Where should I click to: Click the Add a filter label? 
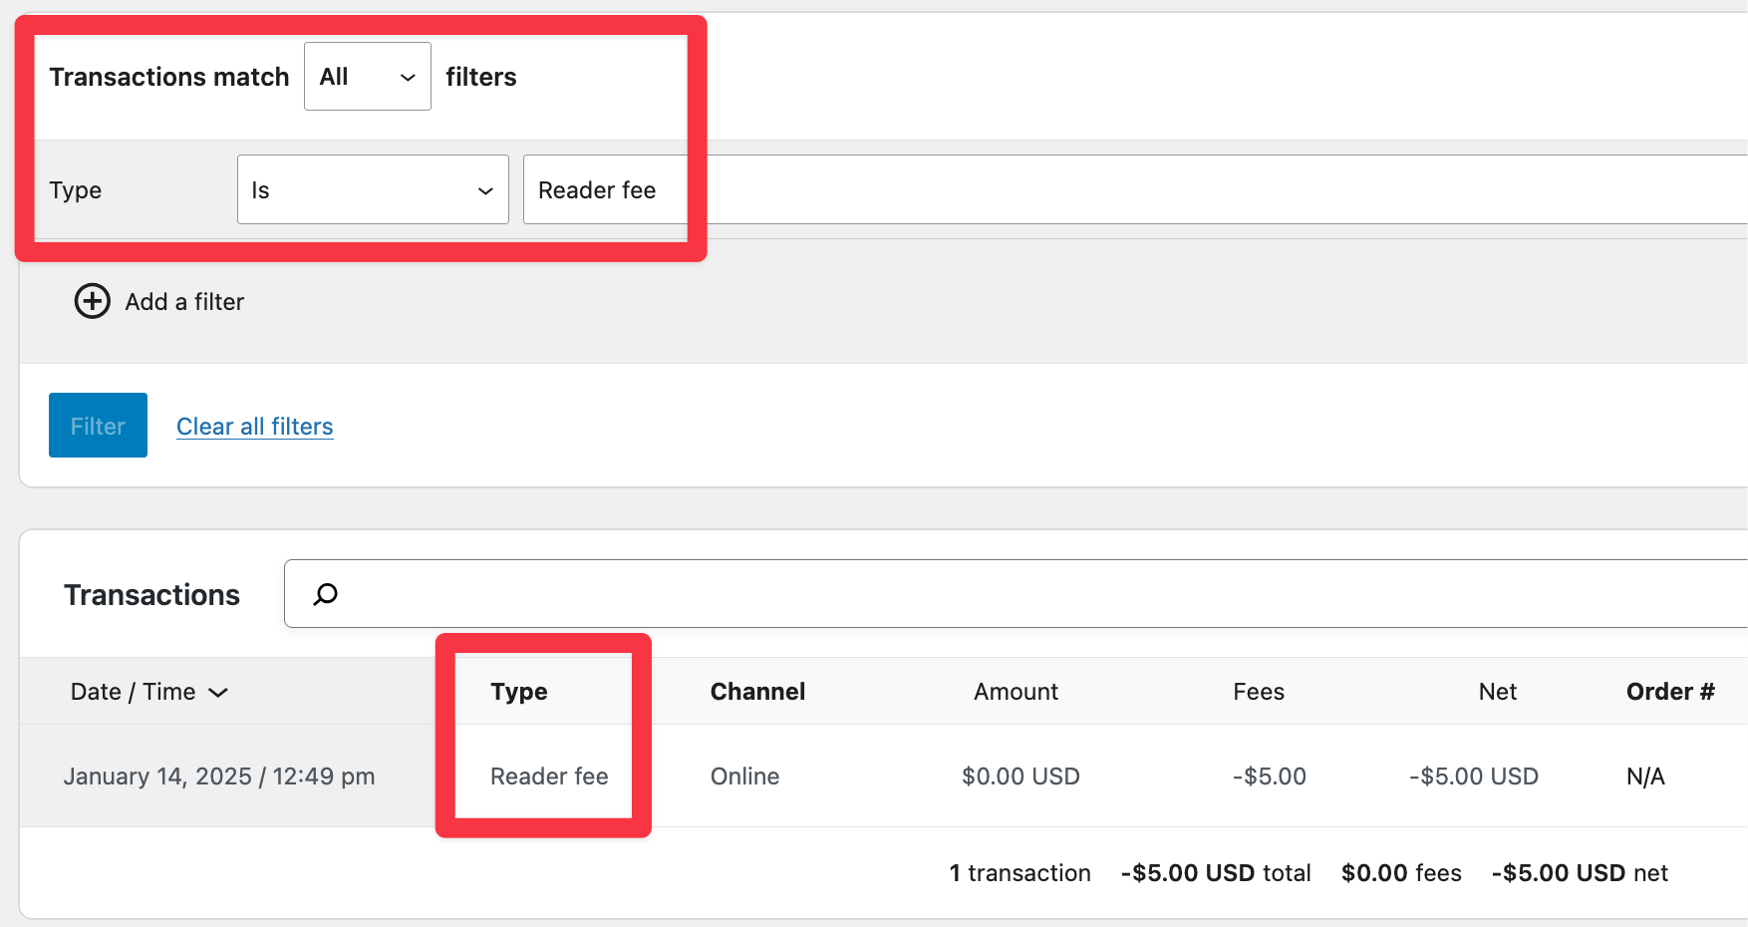point(184,301)
